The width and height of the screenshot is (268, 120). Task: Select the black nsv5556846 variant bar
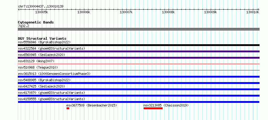139,45
